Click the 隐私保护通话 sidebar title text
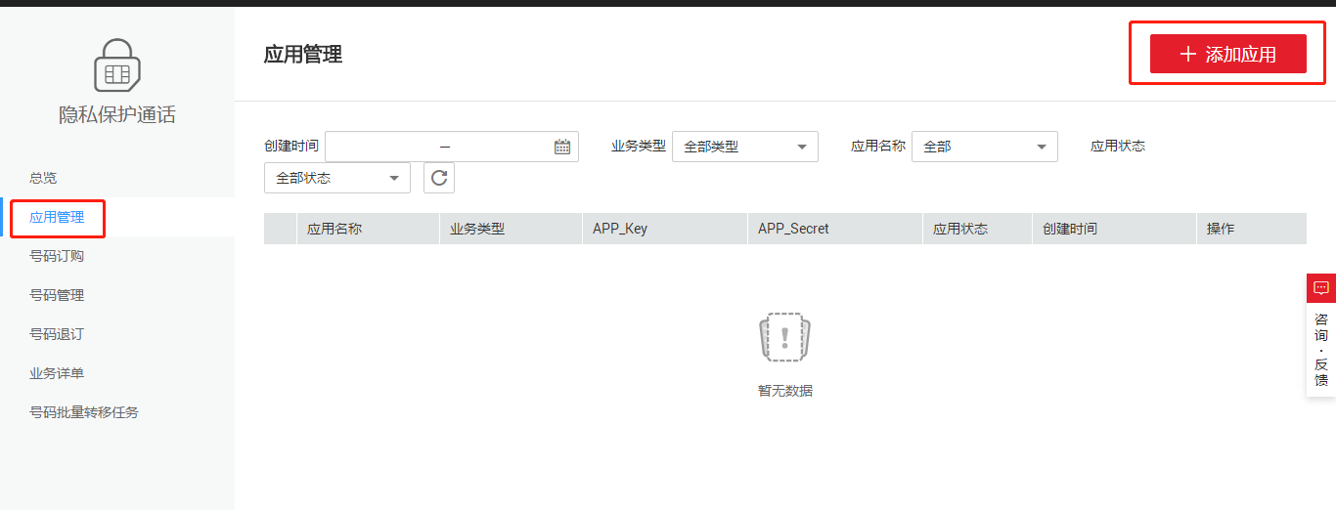1336x510 pixels. pyautogui.click(x=117, y=115)
